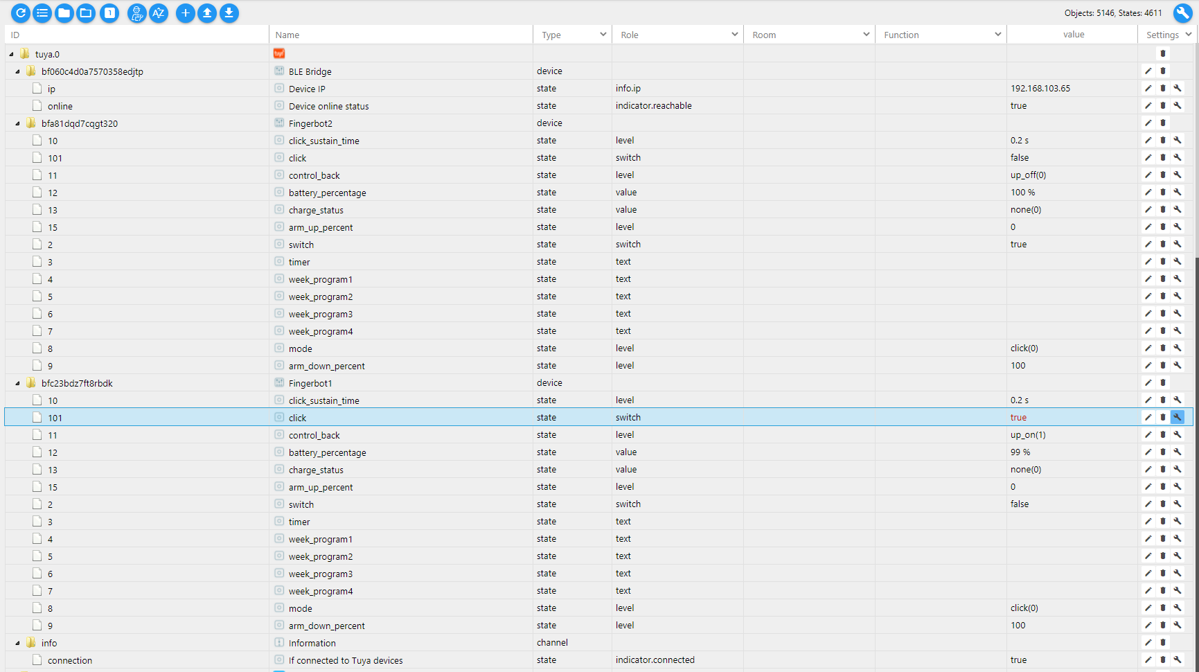
Task: Open value editor wrench for battery_percentage
Action: point(1178,192)
